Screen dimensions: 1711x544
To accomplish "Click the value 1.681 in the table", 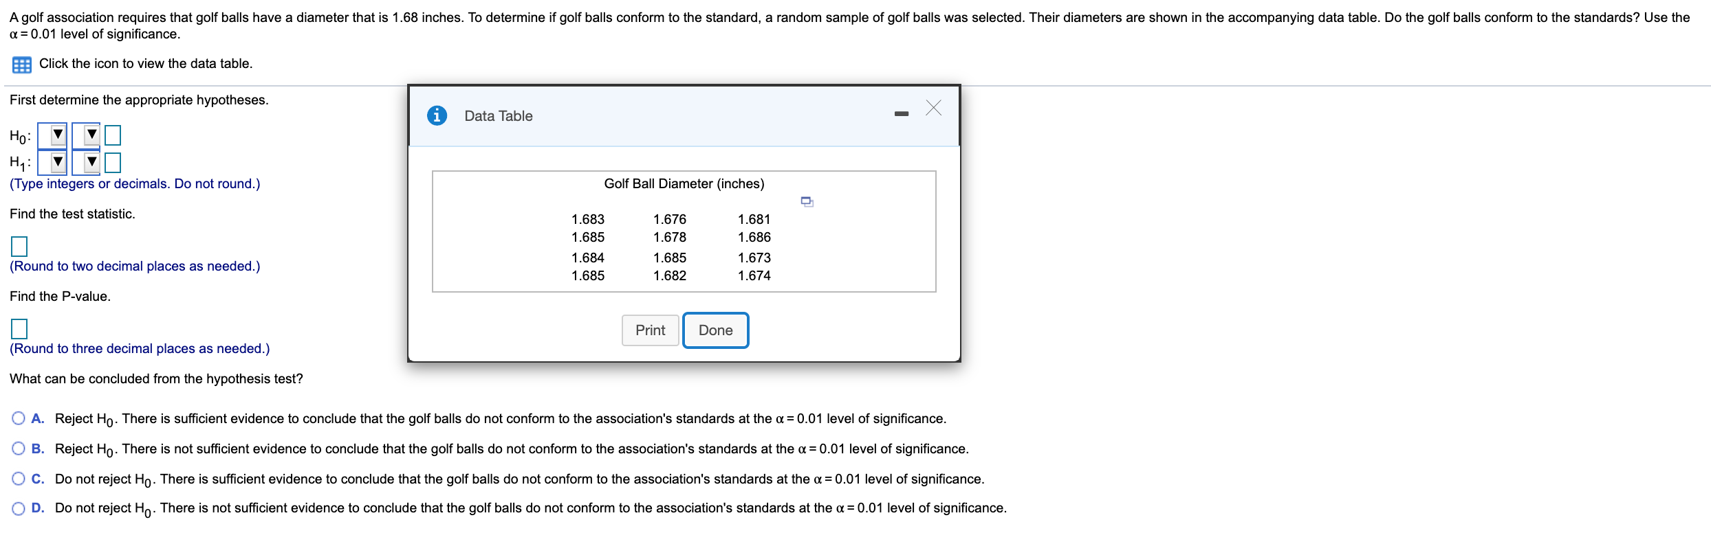I will point(754,219).
